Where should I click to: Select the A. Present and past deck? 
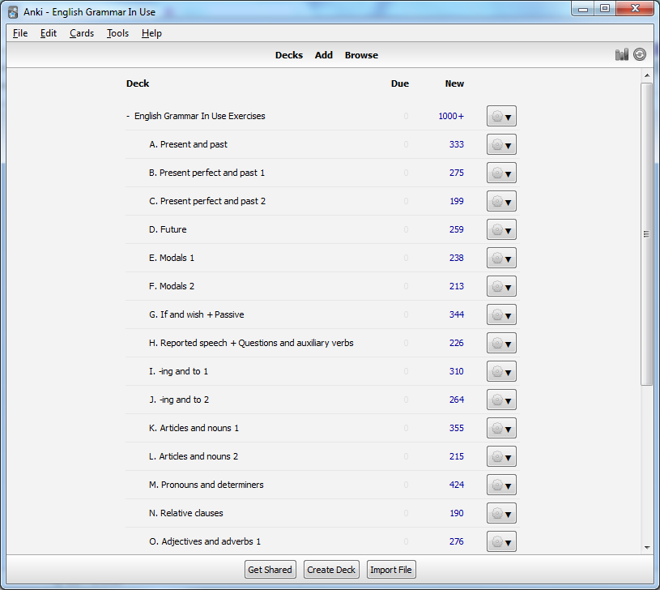(x=188, y=144)
